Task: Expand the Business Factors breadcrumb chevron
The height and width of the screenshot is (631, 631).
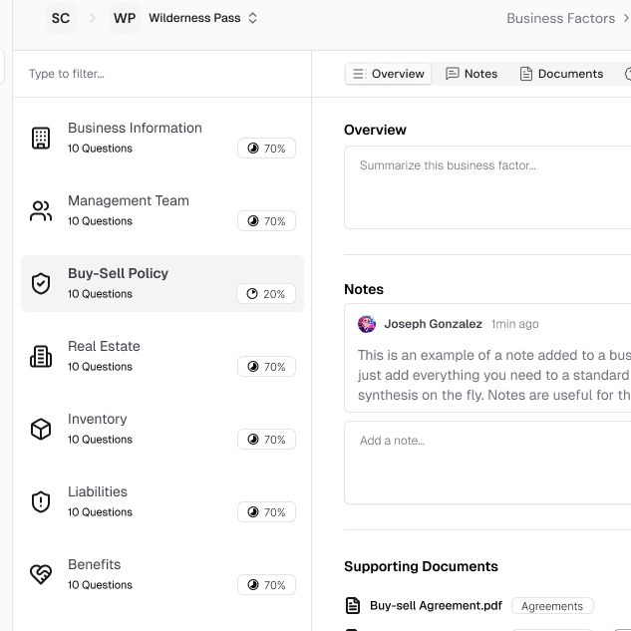Action: point(625,18)
